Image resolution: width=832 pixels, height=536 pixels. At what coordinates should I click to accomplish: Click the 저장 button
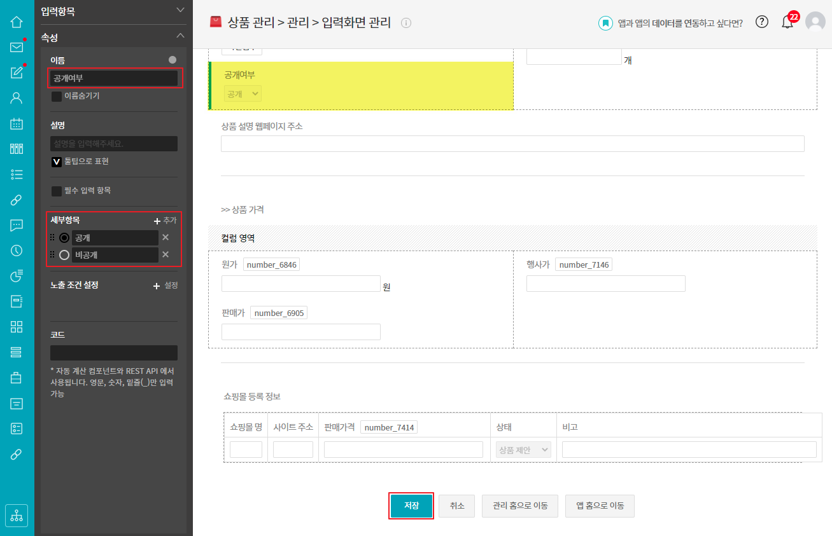click(x=411, y=506)
